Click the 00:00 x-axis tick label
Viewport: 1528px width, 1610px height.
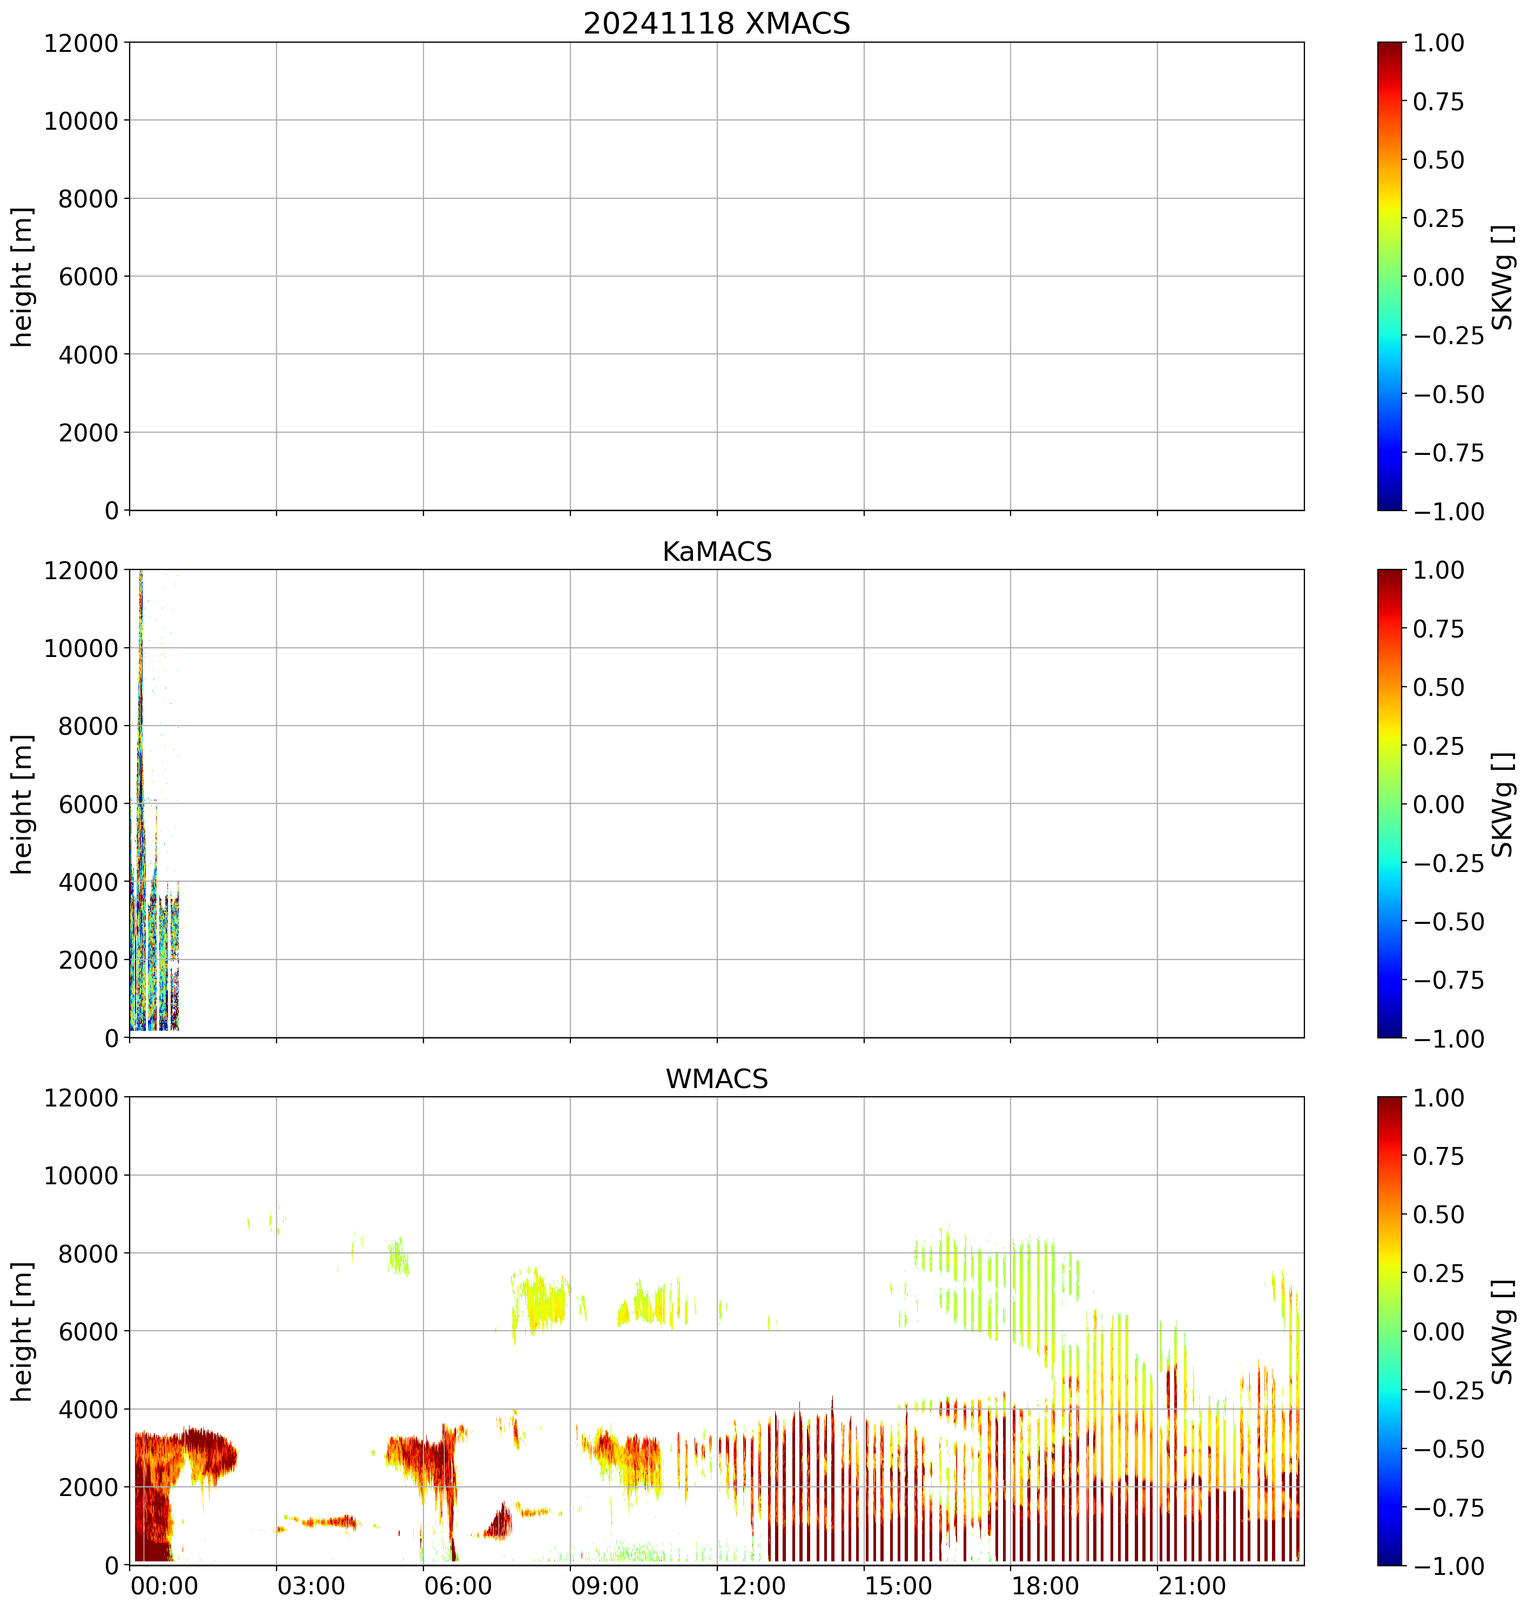165,1586
